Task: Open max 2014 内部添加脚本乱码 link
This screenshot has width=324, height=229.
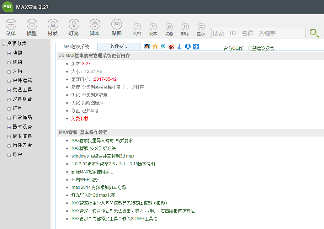Action: [99, 187]
